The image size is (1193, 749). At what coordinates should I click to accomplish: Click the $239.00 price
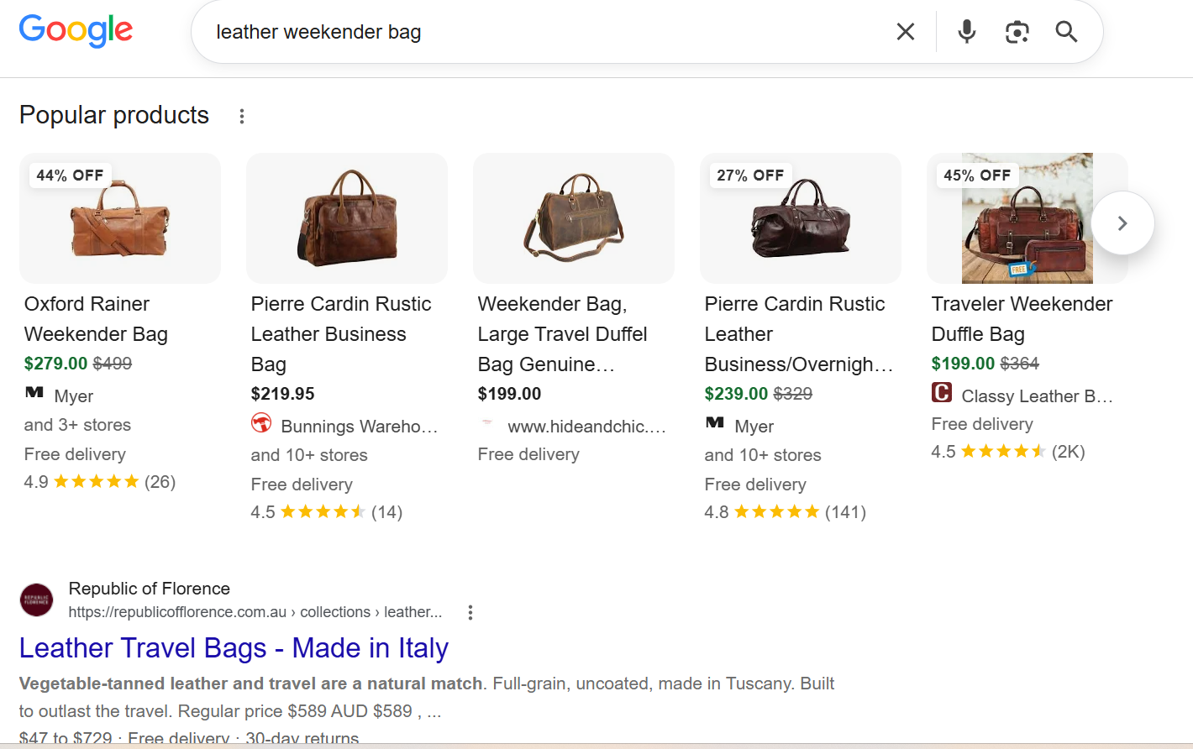pyautogui.click(x=736, y=394)
